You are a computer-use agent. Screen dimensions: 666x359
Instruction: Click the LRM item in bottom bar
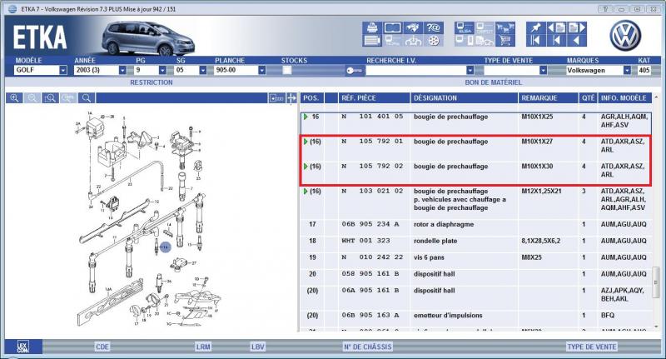(203, 347)
